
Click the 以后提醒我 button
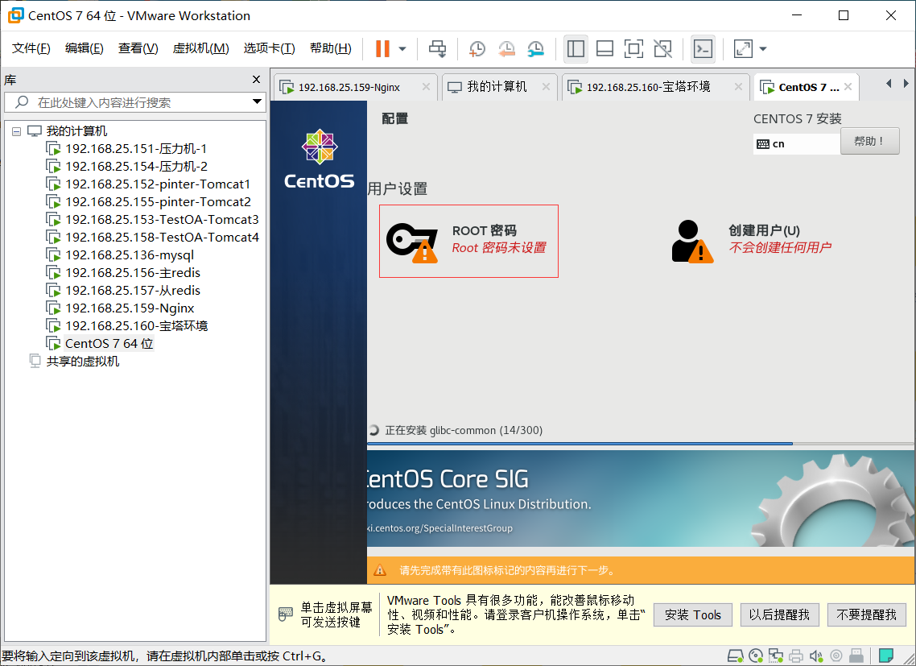coord(779,614)
